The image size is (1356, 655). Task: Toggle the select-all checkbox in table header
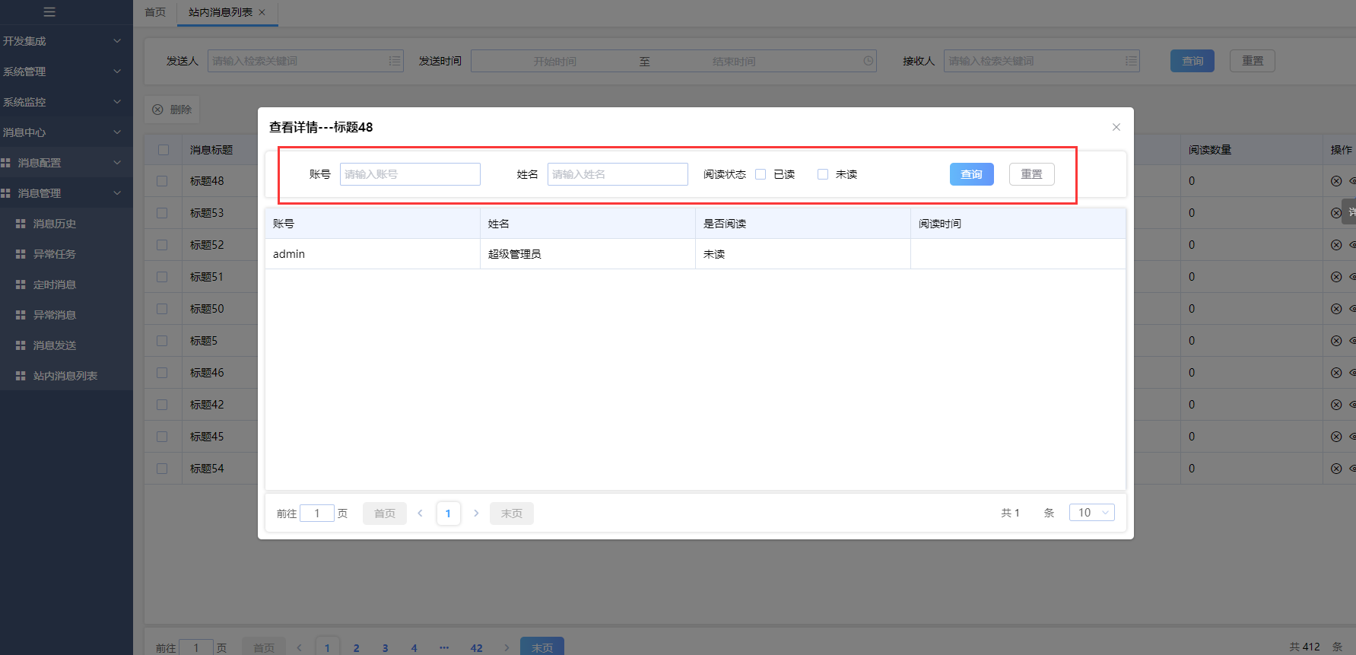coord(164,150)
